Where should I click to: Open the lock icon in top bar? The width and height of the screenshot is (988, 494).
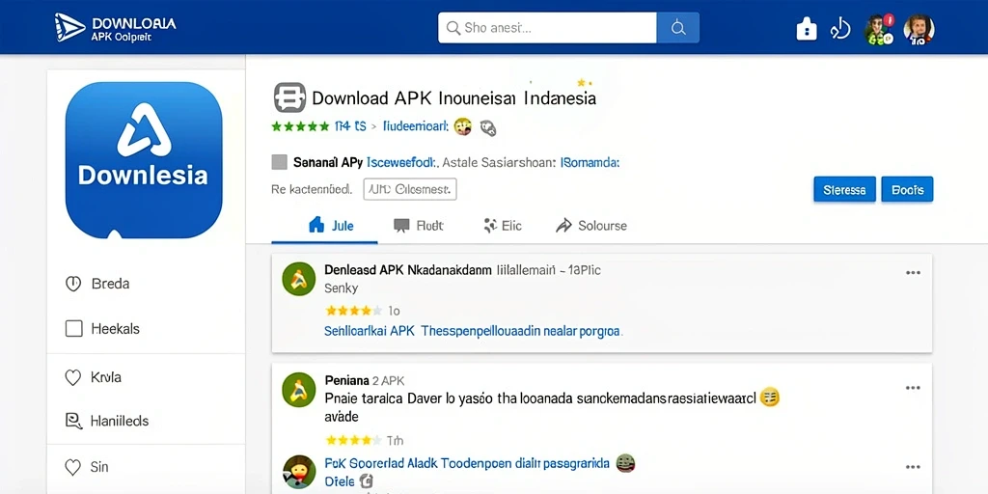coord(807,28)
